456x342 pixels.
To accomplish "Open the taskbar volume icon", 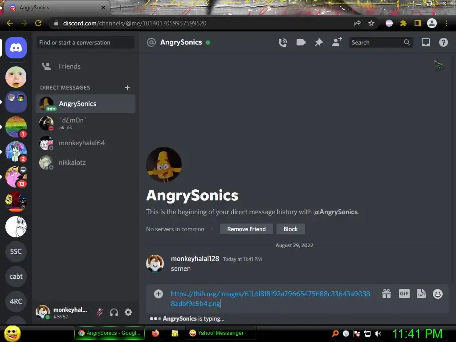I will coord(378,333).
